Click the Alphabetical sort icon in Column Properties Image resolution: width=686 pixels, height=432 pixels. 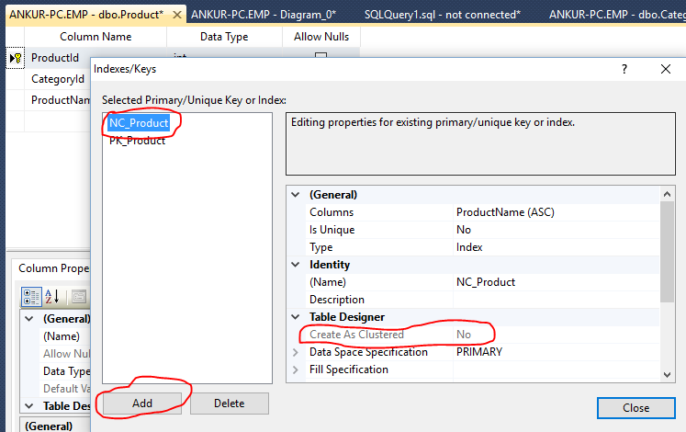(51, 296)
